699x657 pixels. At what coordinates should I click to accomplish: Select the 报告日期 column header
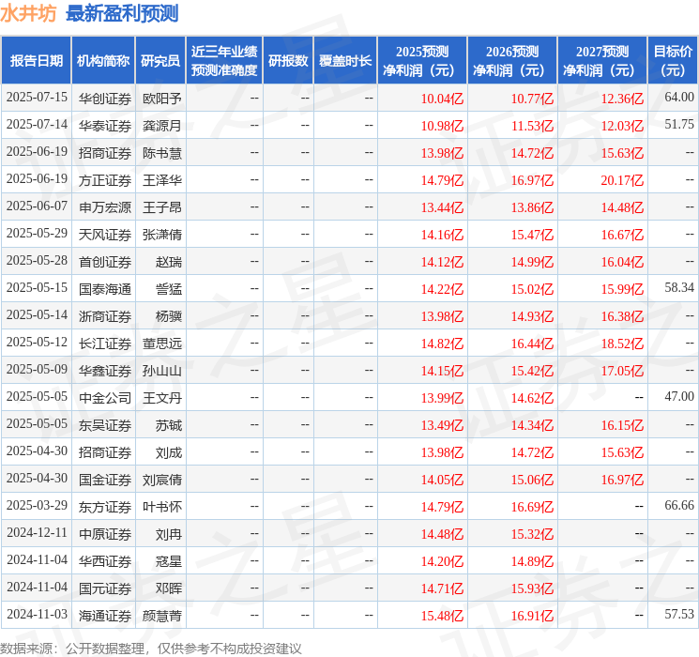point(36,61)
